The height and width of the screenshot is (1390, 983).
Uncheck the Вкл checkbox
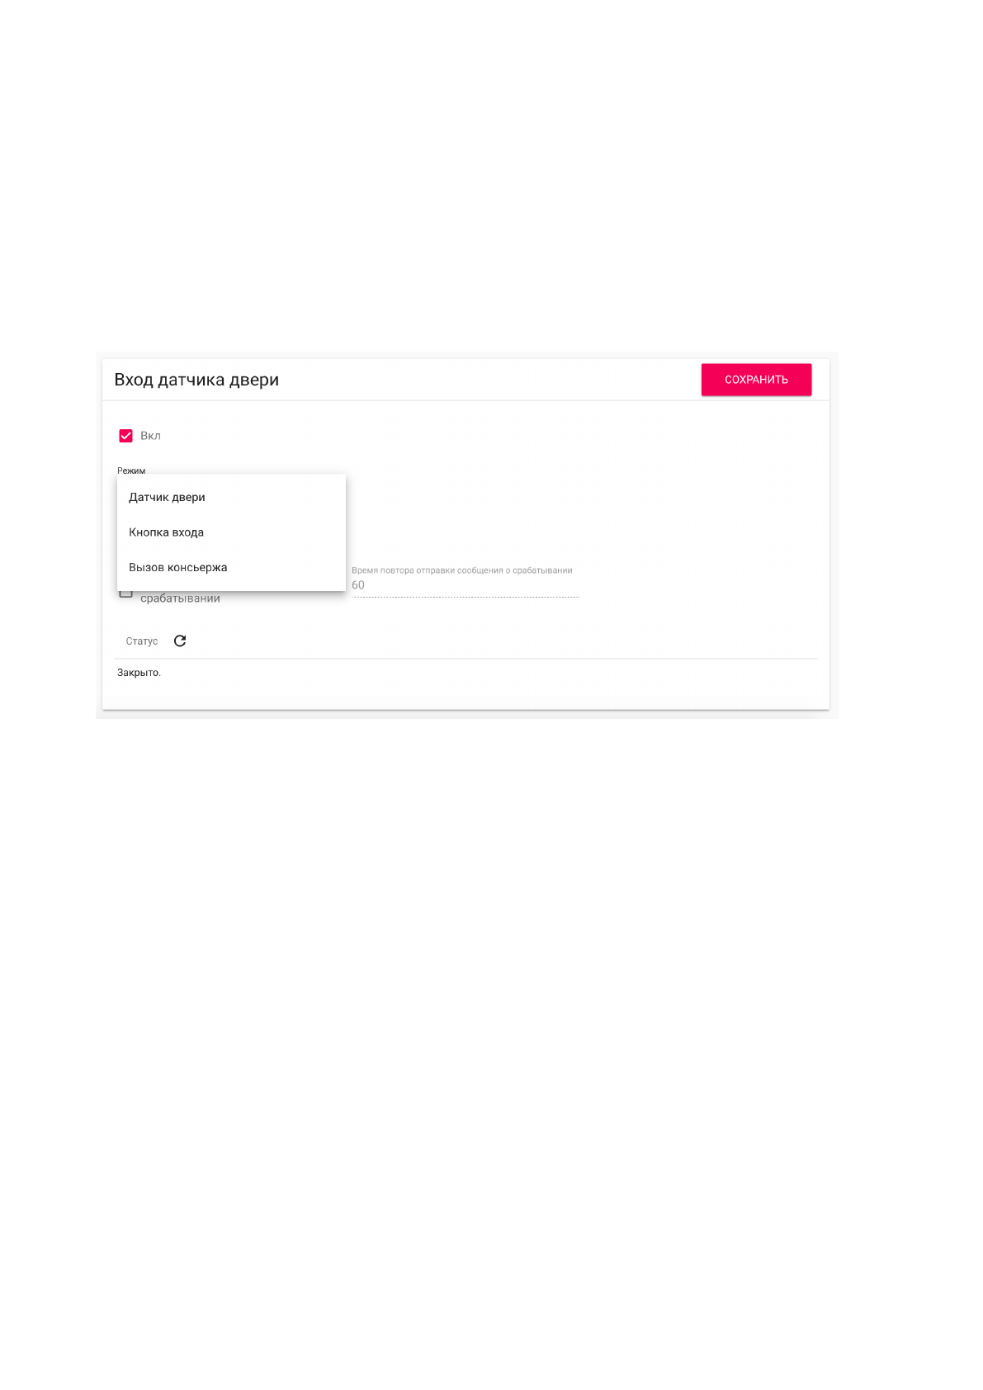click(x=126, y=436)
